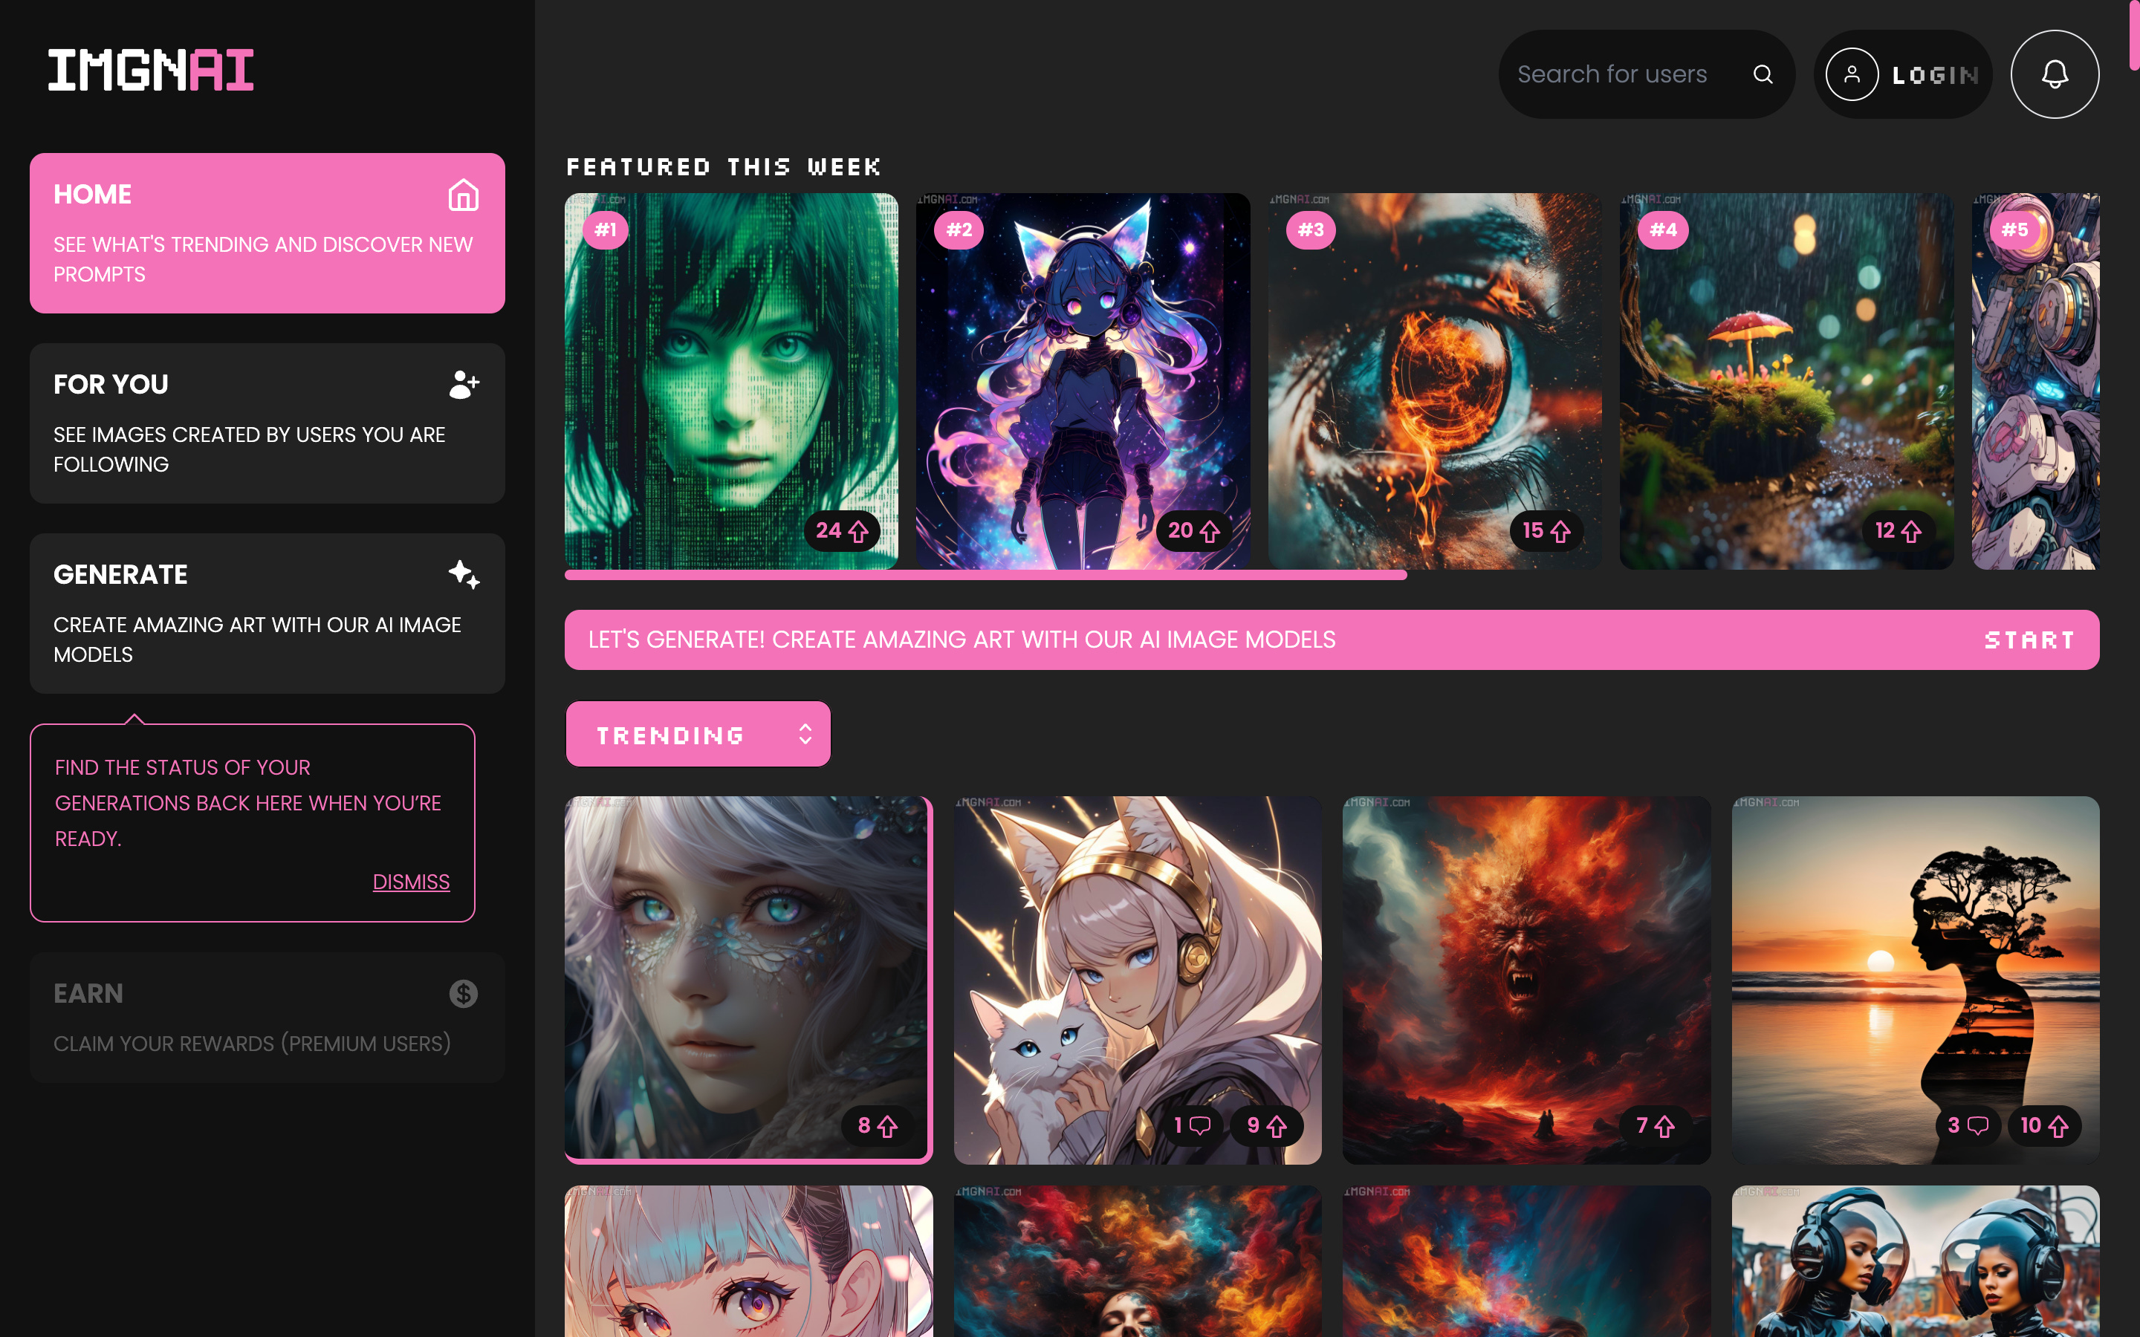
Task: Open the two women with headphones image
Action: point(1916,1261)
